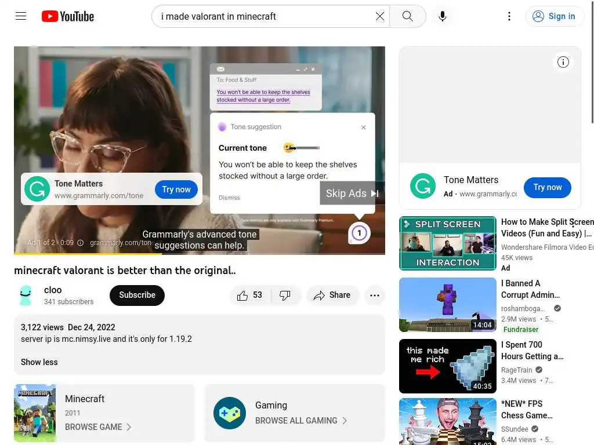Open more actions ellipsis under video
The height and width of the screenshot is (445, 594).
coord(375,295)
